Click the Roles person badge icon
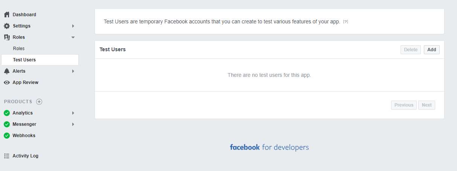This screenshot has width=457, height=171. [7, 37]
